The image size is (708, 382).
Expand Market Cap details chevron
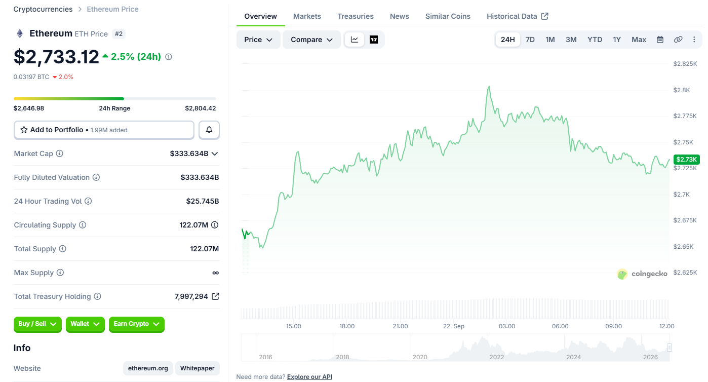click(x=215, y=154)
